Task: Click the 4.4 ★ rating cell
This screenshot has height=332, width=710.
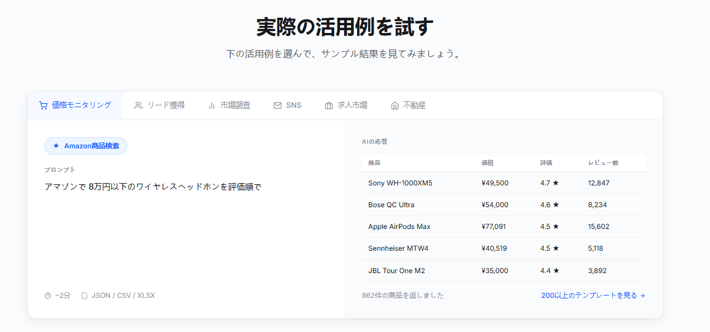Action: pyautogui.click(x=550, y=271)
